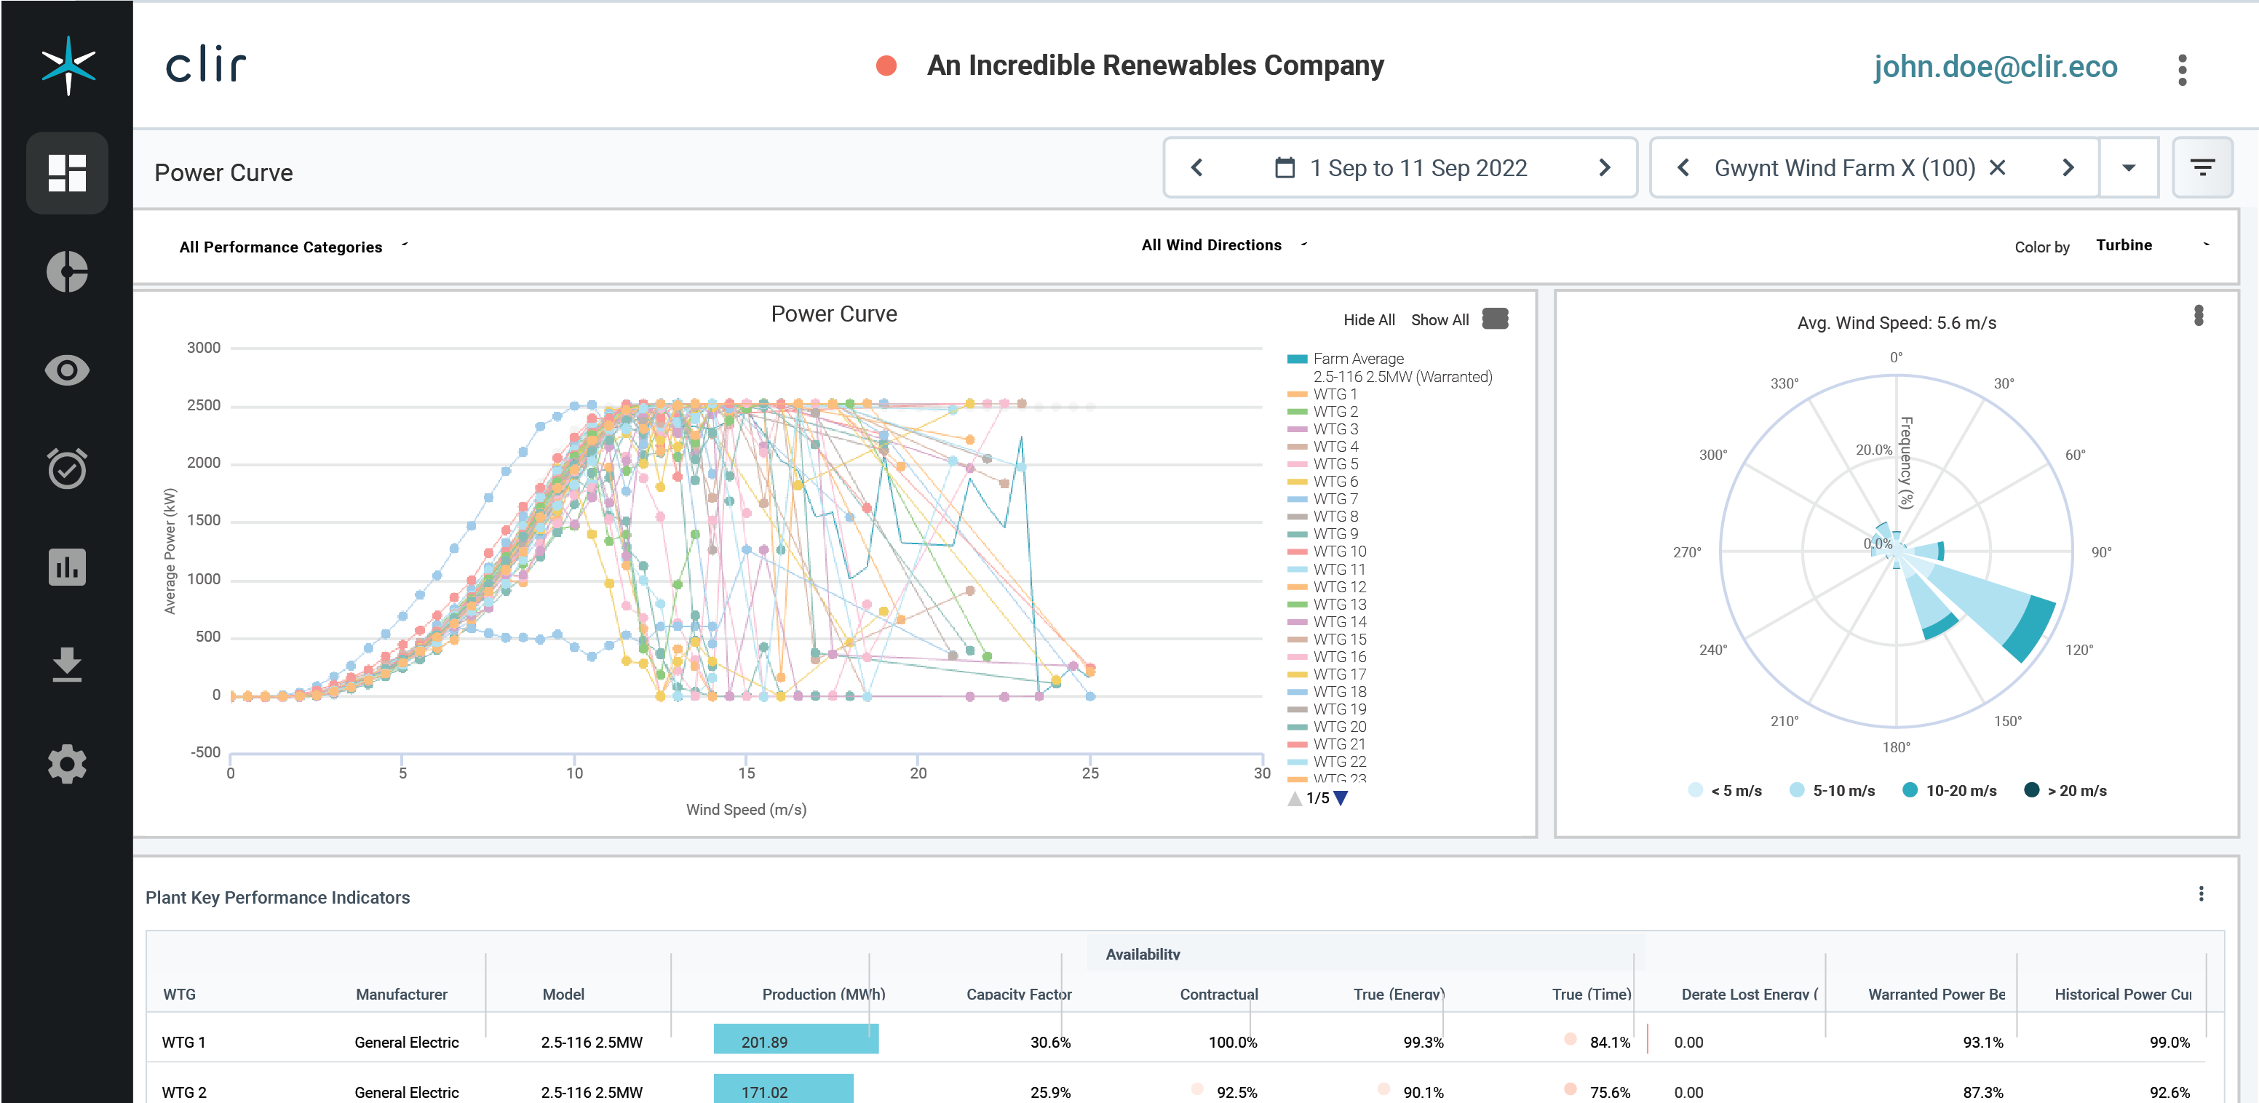This screenshot has height=1103, width=2259.
Task: Click WTG 1 production bar 201.89
Action: tap(795, 1040)
